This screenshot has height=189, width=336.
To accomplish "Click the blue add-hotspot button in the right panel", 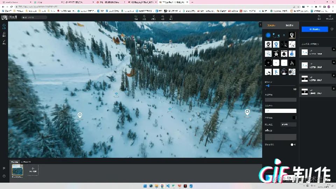I will 315,29.
